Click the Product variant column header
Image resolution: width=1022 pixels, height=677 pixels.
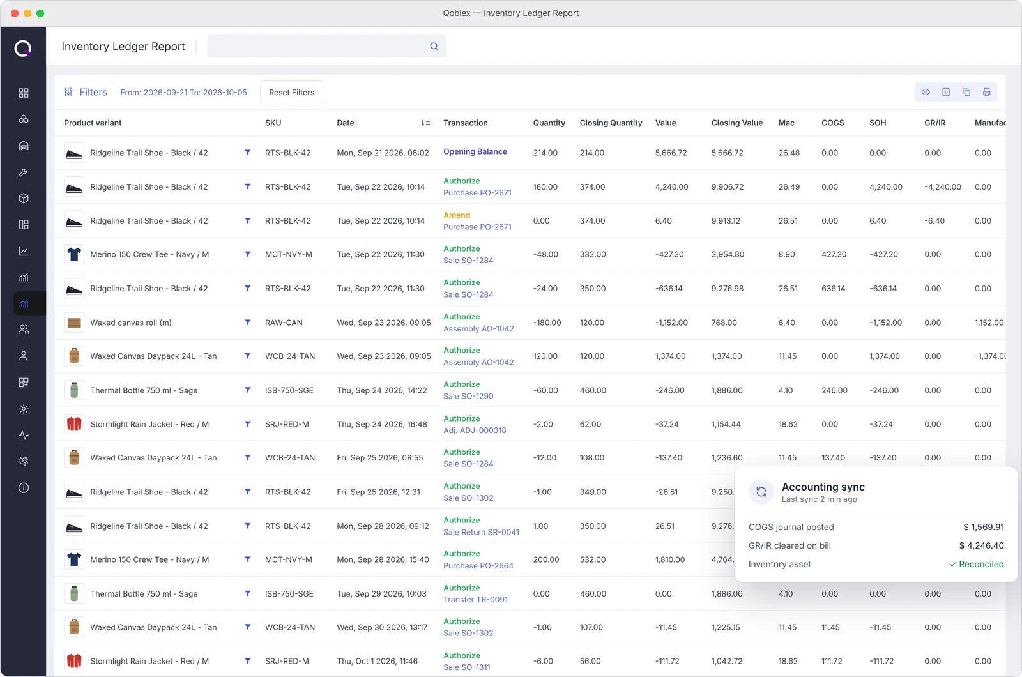tap(93, 123)
